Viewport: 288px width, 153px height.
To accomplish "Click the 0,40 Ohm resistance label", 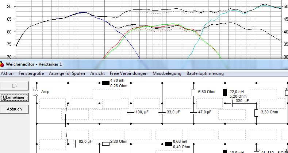I will click(181, 147).
